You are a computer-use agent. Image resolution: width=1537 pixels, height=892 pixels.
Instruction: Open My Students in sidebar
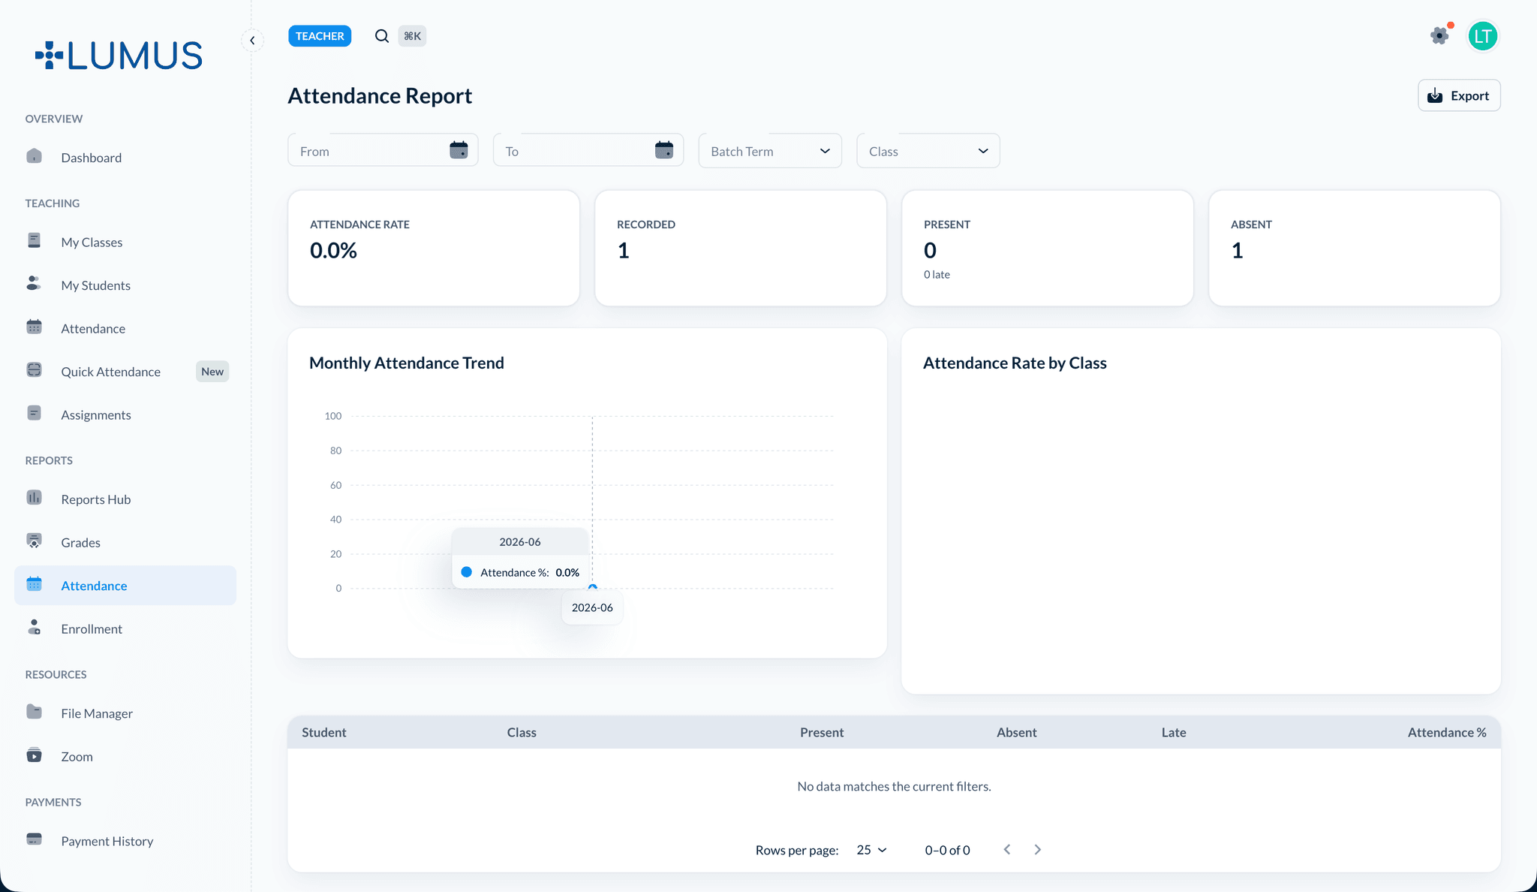click(125, 285)
